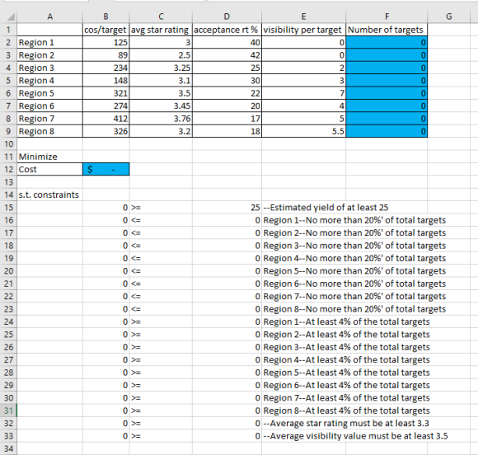Select Region 7 cost cell 412

(105, 119)
